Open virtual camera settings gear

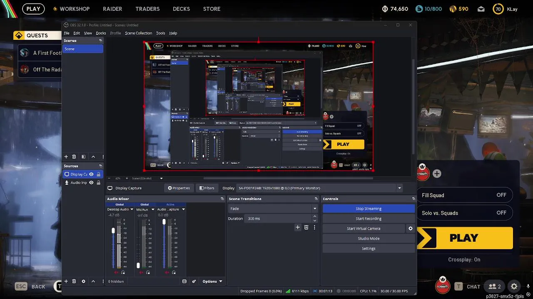pos(411,228)
